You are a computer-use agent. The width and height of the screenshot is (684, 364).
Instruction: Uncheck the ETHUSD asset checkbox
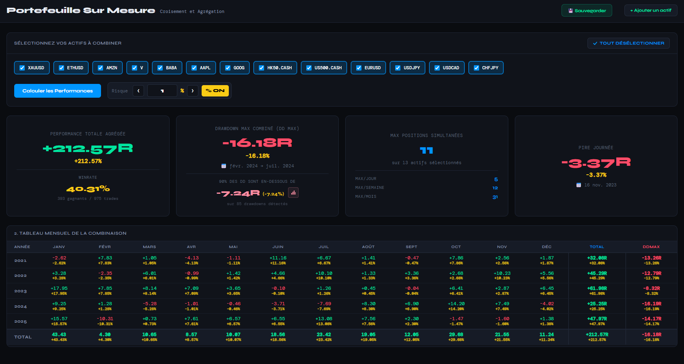(x=61, y=68)
